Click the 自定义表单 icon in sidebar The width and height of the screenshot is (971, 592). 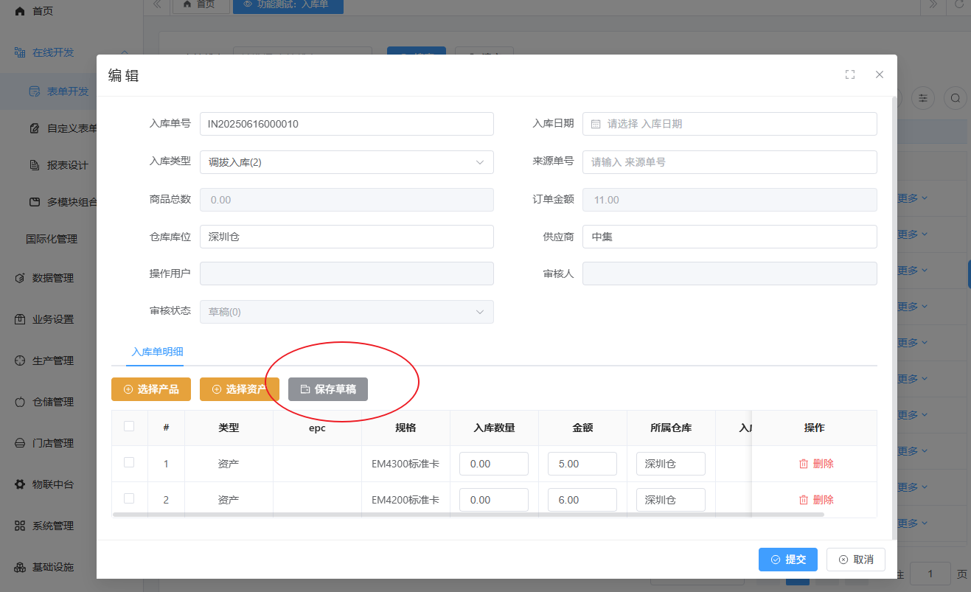point(34,128)
